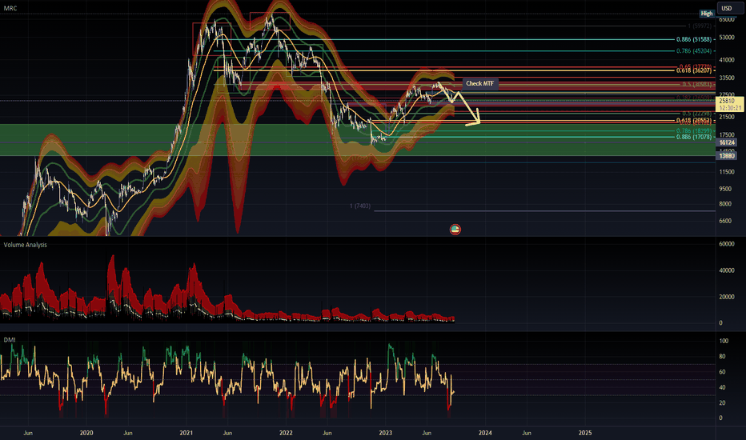Click the 100 value on DMI scale

(x=724, y=341)
